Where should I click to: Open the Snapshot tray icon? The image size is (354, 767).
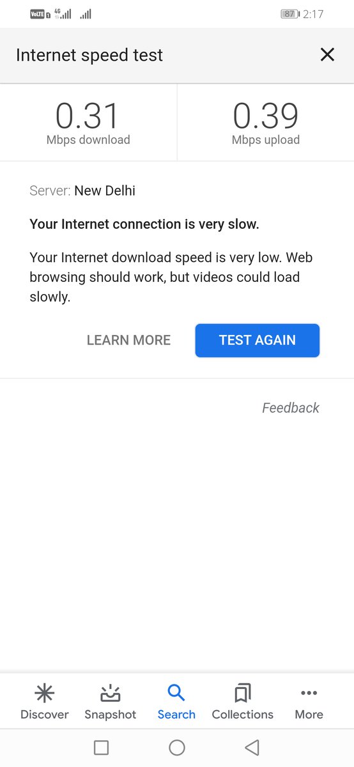[111, 693]
